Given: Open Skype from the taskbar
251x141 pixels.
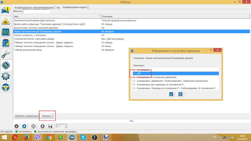Looking at the screenshot, I should 83,137.
